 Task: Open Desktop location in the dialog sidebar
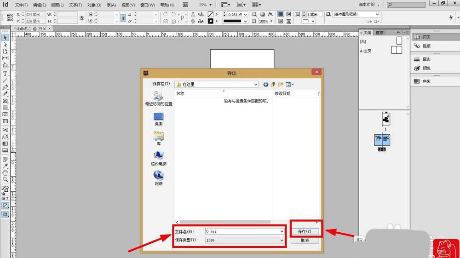coord(158,119)
